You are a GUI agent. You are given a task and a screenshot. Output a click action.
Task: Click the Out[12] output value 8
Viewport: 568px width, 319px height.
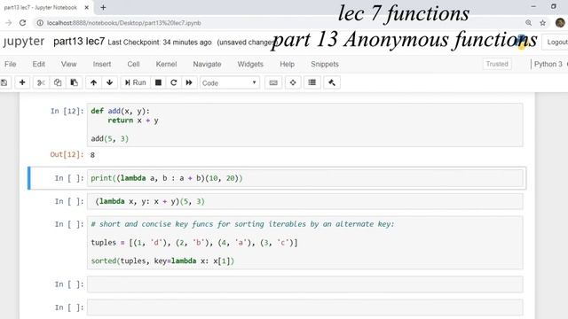[92, 155]
